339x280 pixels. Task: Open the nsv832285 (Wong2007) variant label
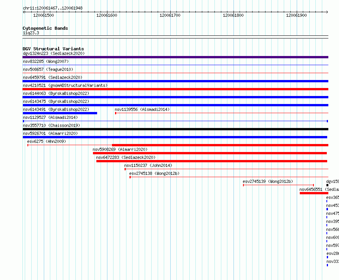point(46,61)
